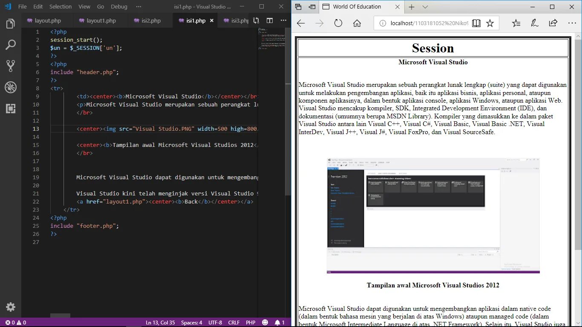Viewport: 582px width, 327px height.
Task: Open the Go menu
Action: 101,6
